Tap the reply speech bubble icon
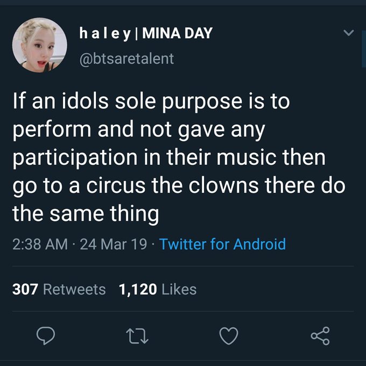This screenshot has height=366, width=366. [x=46, y=336]
